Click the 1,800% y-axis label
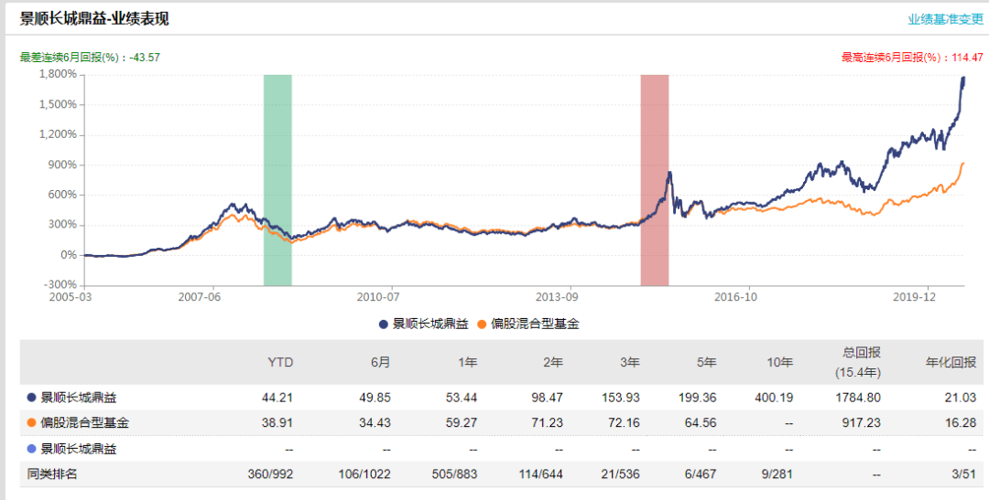The height and width of the screenshot is (500, 989). (x=58, y=74)
